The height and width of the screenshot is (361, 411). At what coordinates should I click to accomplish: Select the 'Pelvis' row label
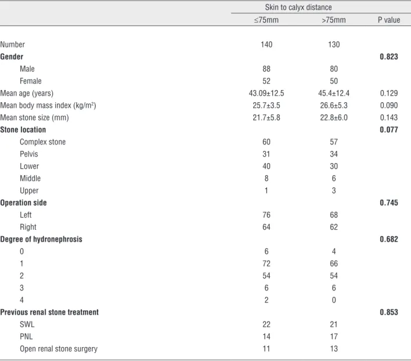[29, 154]
